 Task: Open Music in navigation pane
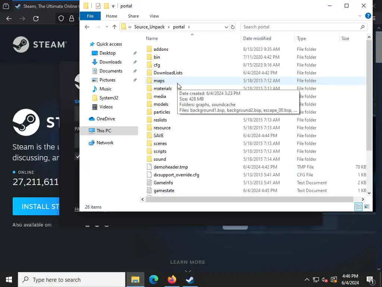(105, 89)
